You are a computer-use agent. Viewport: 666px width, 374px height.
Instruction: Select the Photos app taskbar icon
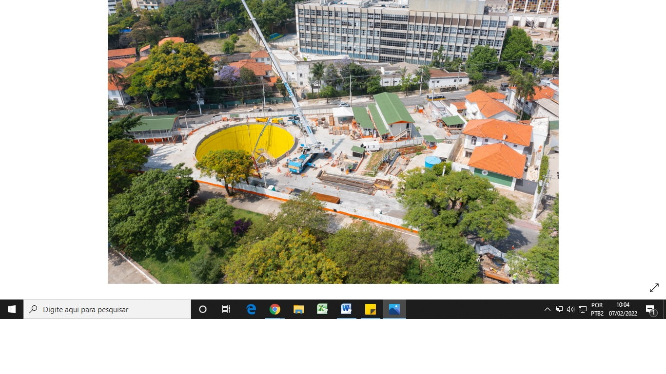tap(394, 309)
